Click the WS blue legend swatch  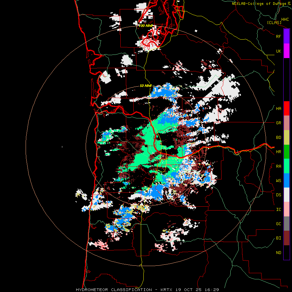[x=286, y=180]
